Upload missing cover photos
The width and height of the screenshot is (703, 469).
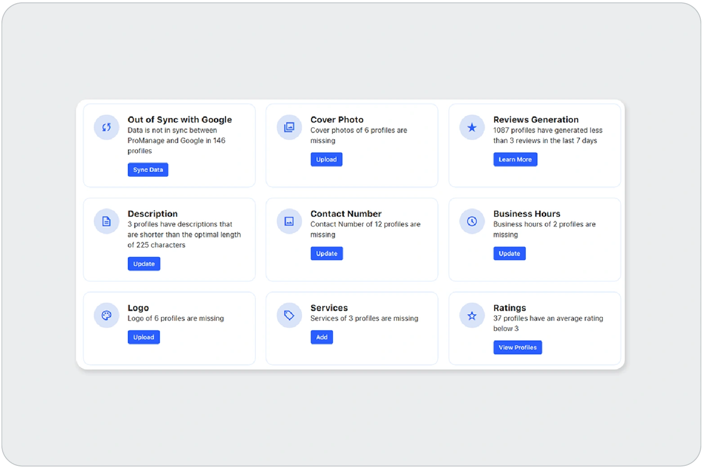[326, 159]
